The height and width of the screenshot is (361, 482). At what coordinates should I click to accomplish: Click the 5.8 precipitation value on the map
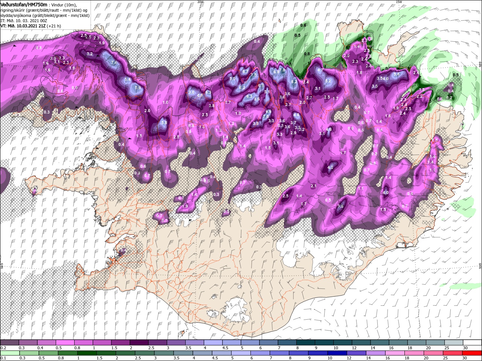(x=164, y=123)
